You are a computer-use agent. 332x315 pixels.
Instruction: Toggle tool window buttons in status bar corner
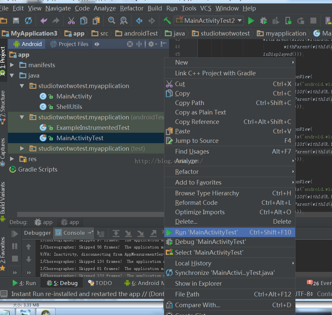(4, 294)
